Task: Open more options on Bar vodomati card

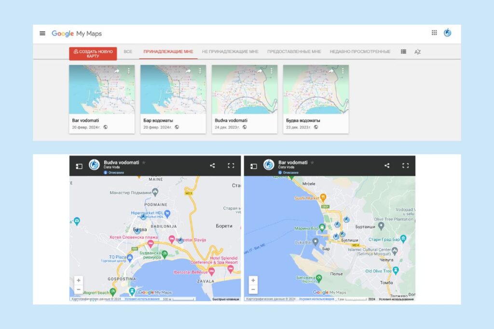Action: click(x=128, y=71)
